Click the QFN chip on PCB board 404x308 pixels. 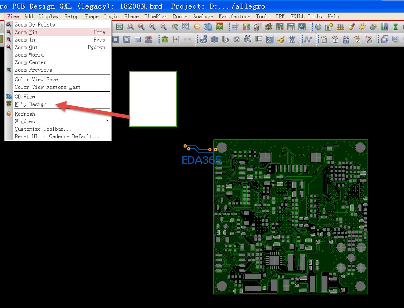(x=274, y=260)
